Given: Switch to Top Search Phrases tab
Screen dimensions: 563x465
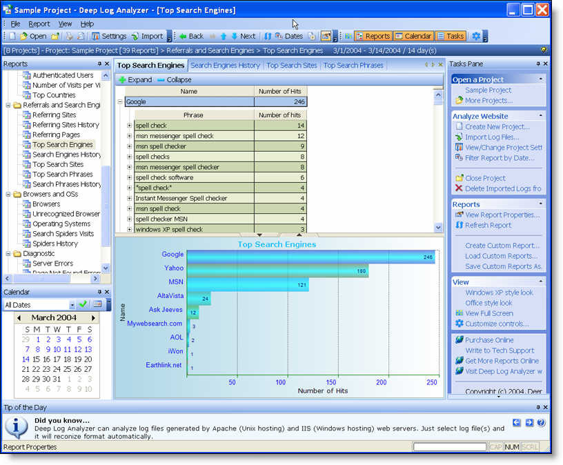Looking at the screenshot, I should [353, 66].
